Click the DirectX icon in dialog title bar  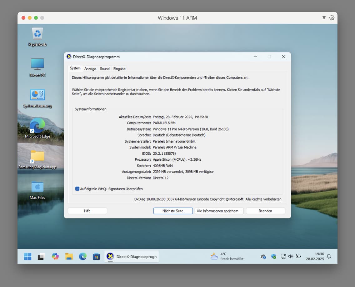[69, 57]
